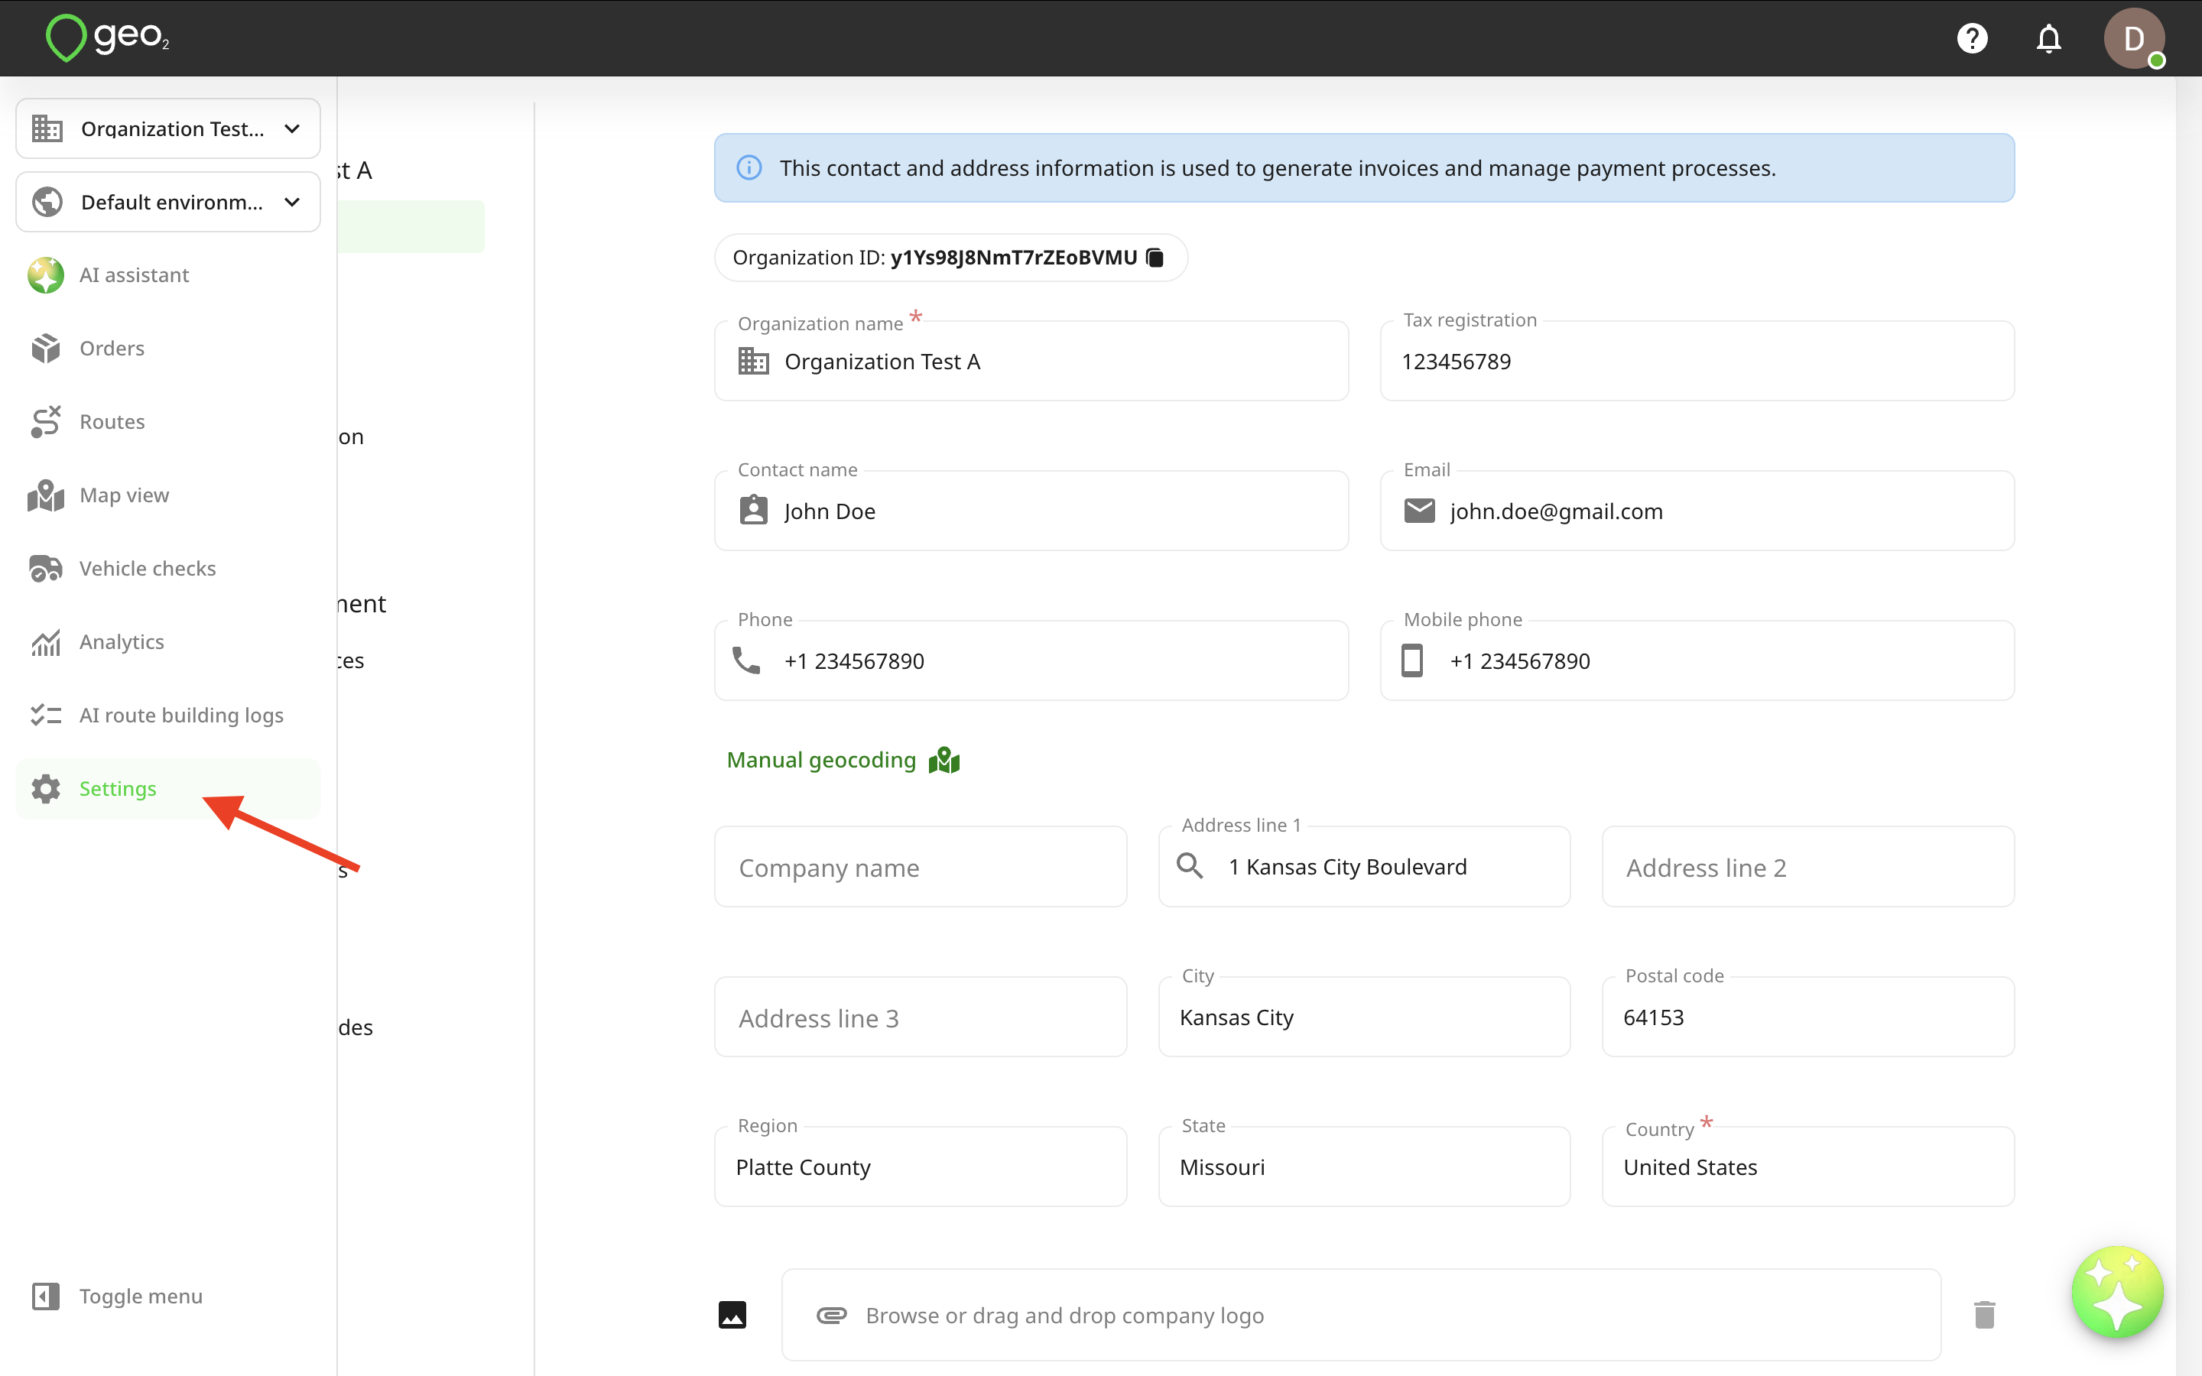Image resolution: width=2202 pixels, height=1376 pixels.
Task: Open Map view in sidebar
Action: pyautogui.click(x=168, y=495)
